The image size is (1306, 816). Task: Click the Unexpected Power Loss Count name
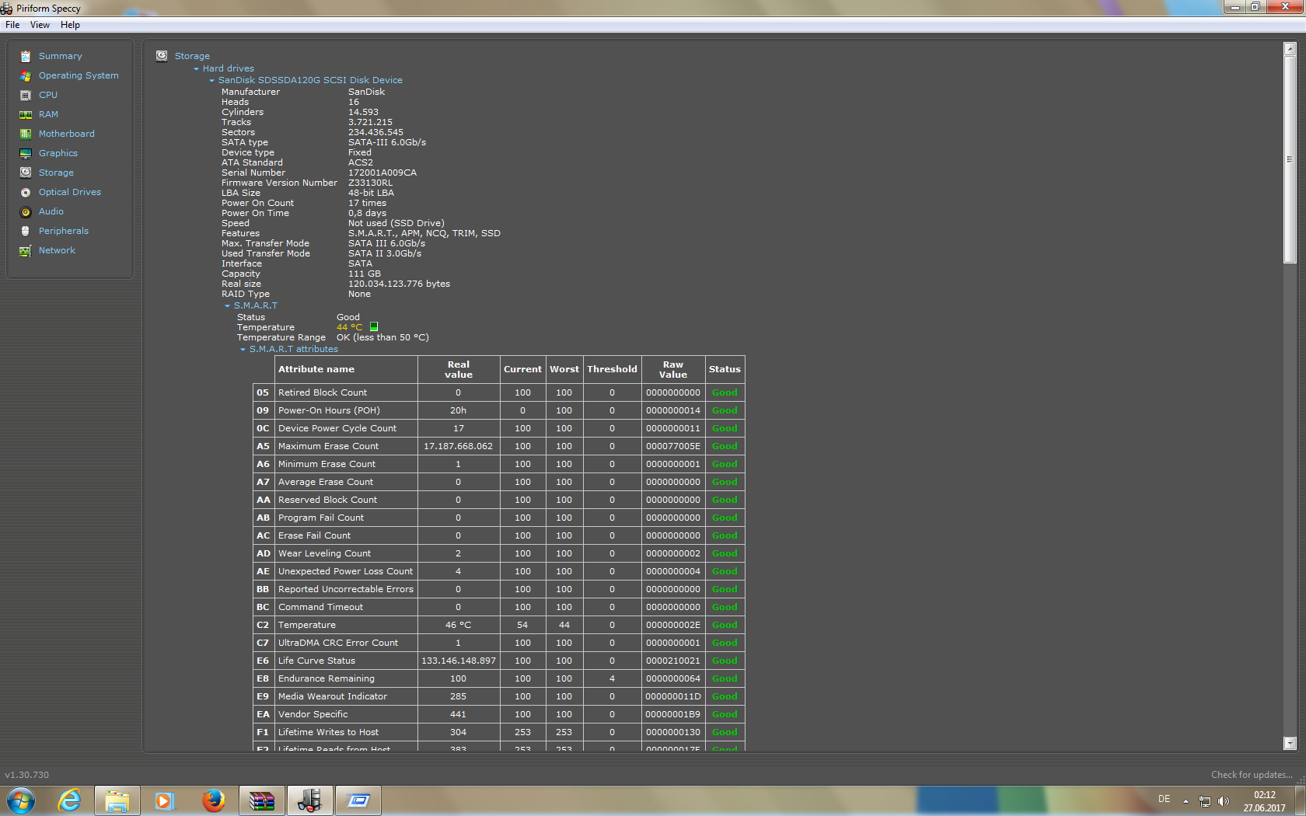(346, 571)
